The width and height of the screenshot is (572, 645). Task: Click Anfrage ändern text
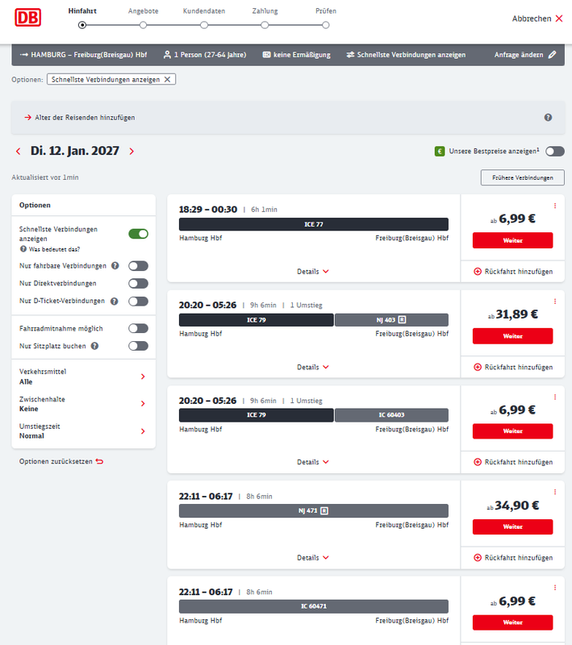pos(519,55)
